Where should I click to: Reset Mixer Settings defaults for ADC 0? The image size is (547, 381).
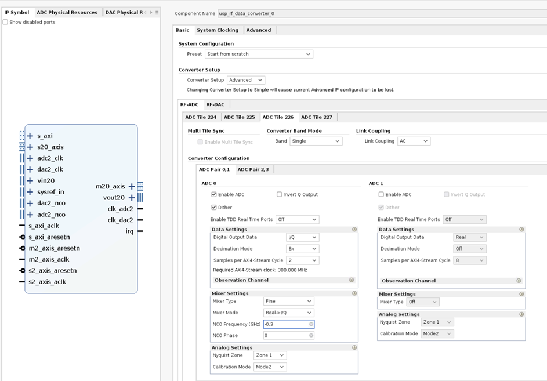click(354, 293)
